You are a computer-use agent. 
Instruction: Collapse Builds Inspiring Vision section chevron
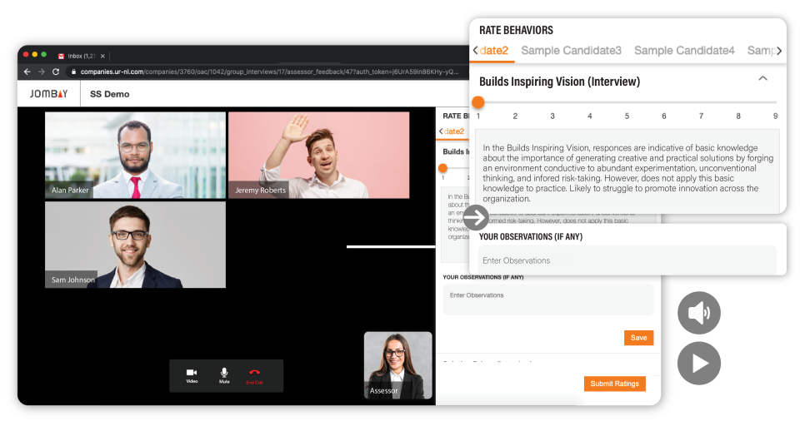tap(762, 78)
